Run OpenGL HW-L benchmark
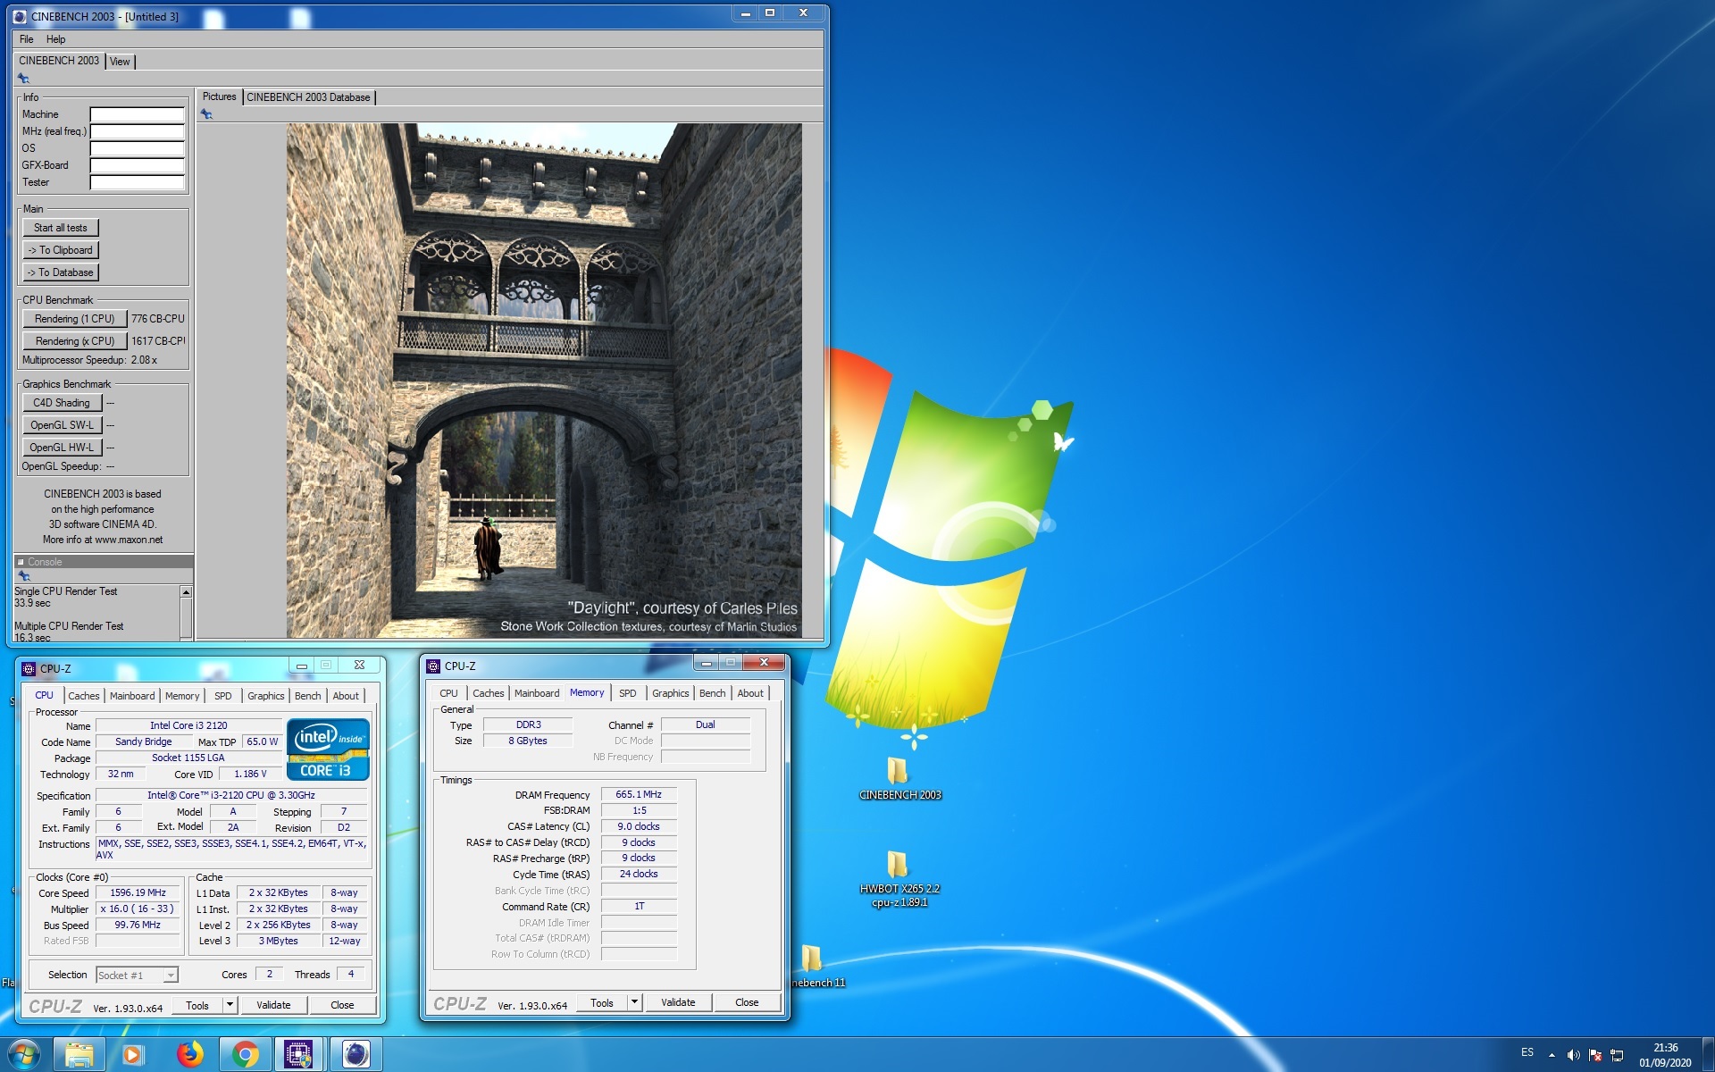 [62, 448]
